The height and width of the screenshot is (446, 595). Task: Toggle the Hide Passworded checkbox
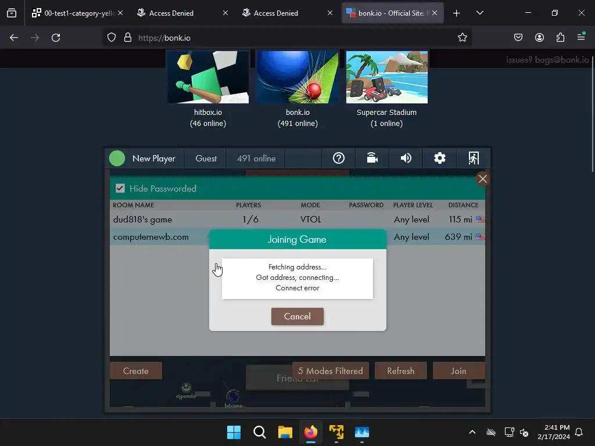120,189
